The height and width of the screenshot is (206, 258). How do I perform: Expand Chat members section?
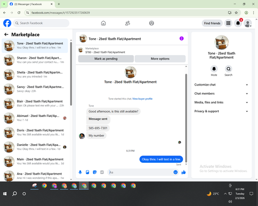pos(221,94)
